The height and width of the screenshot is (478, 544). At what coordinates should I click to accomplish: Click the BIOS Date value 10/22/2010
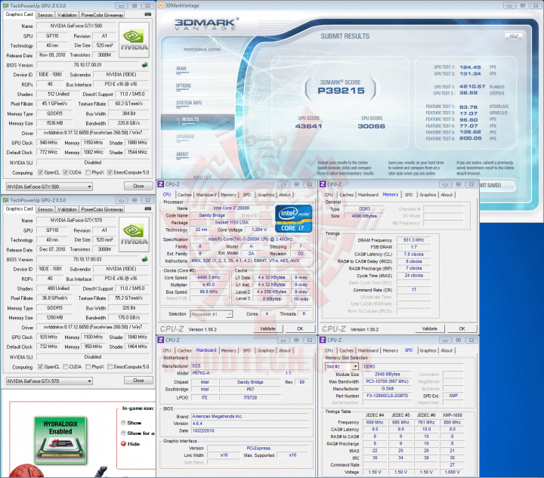pyautogui.click(x=250, y=431)
